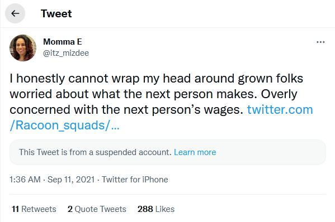Viewport: 335px width, 222px height.
Task: Visit the @itz_mizdee handle link
Action: (x=66, y=53)
